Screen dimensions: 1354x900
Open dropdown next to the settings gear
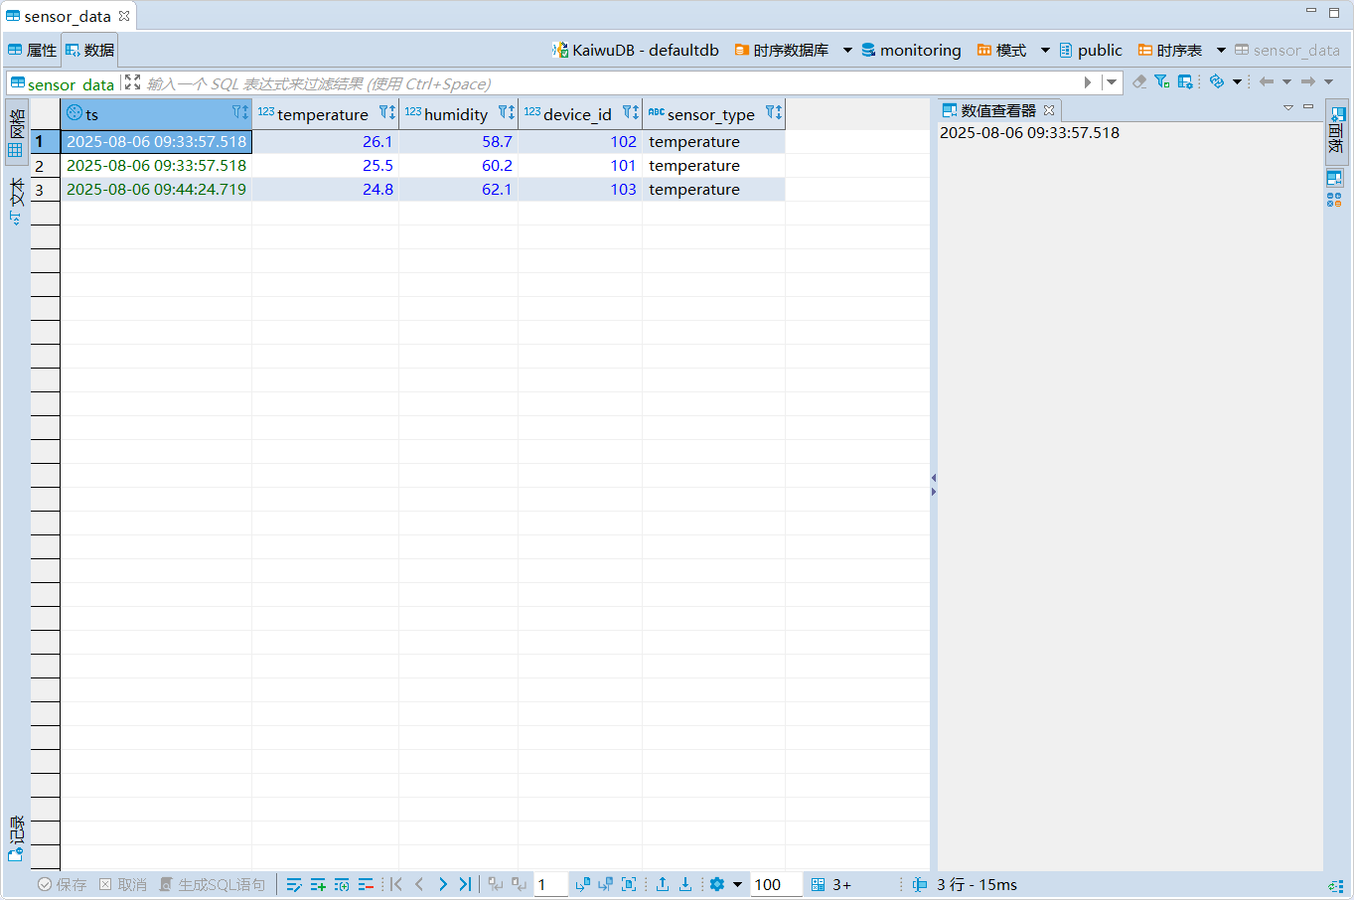737,884
